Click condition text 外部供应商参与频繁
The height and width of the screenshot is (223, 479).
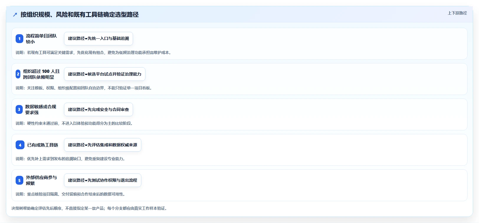coord(41,180)
